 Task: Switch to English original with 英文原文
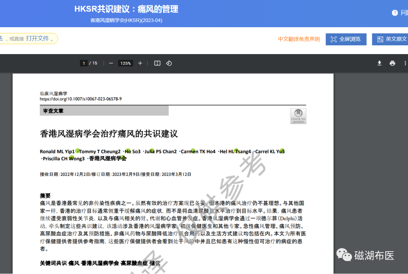pyautogui.click(x=390, y=39)
